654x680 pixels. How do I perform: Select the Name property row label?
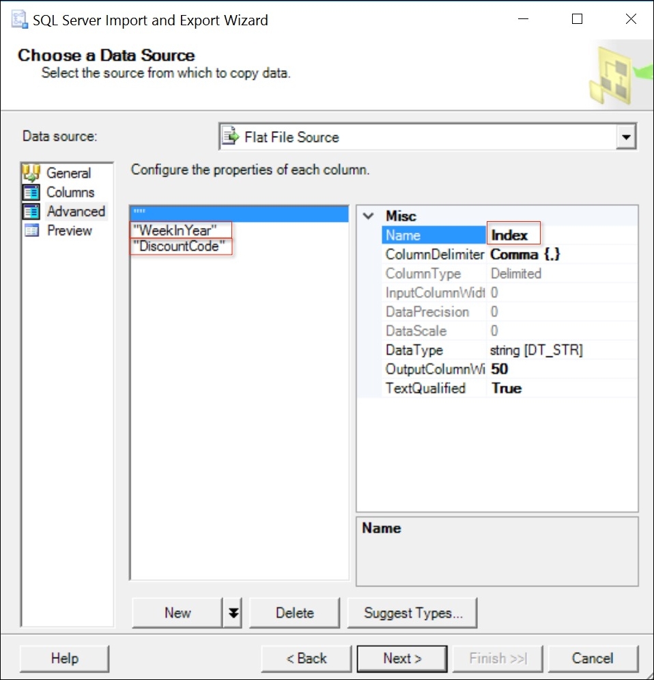coord(433,235)
